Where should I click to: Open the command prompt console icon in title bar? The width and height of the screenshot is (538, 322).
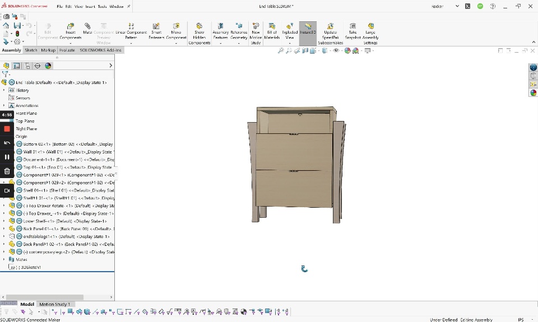click(x=467, y=6)
